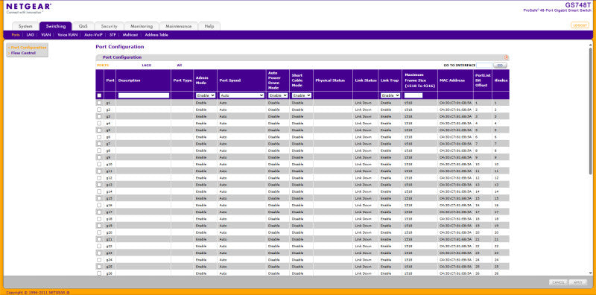Open the Voice VLAN submenu
This screenshot has width=596, height=295.
tap(68, 34)
